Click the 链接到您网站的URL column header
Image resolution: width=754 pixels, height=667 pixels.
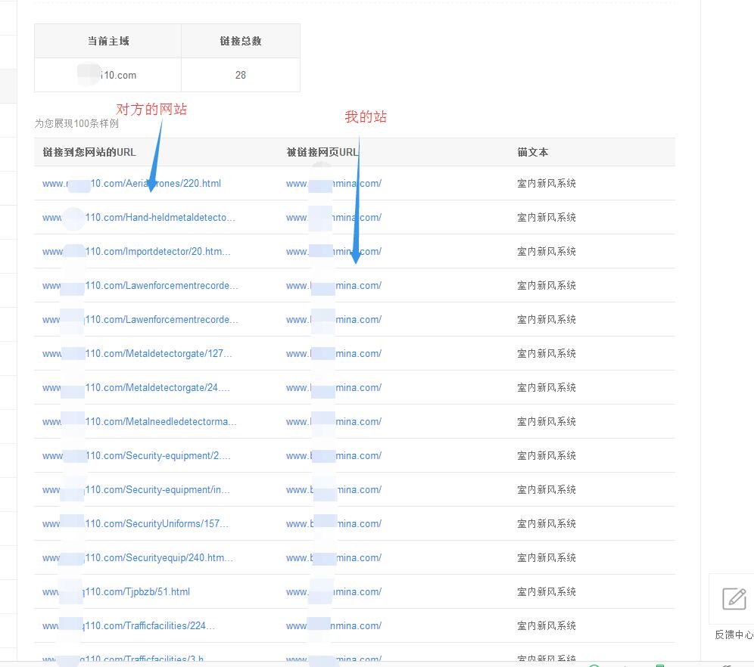(x=89, y=152)
